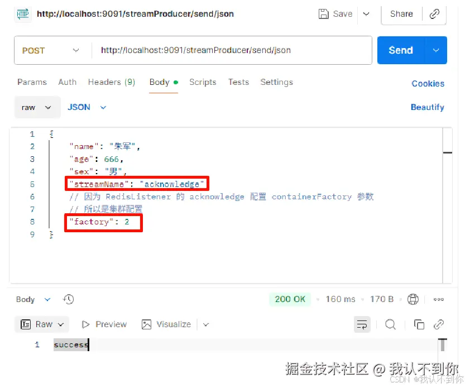Open Cookies settings link
This screenshot has width=470, height=388.
[428, 84]
